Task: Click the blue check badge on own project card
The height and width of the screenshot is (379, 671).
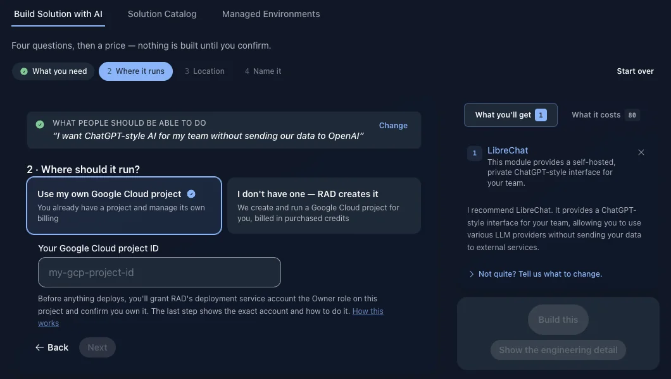Action: coord(191,194)
